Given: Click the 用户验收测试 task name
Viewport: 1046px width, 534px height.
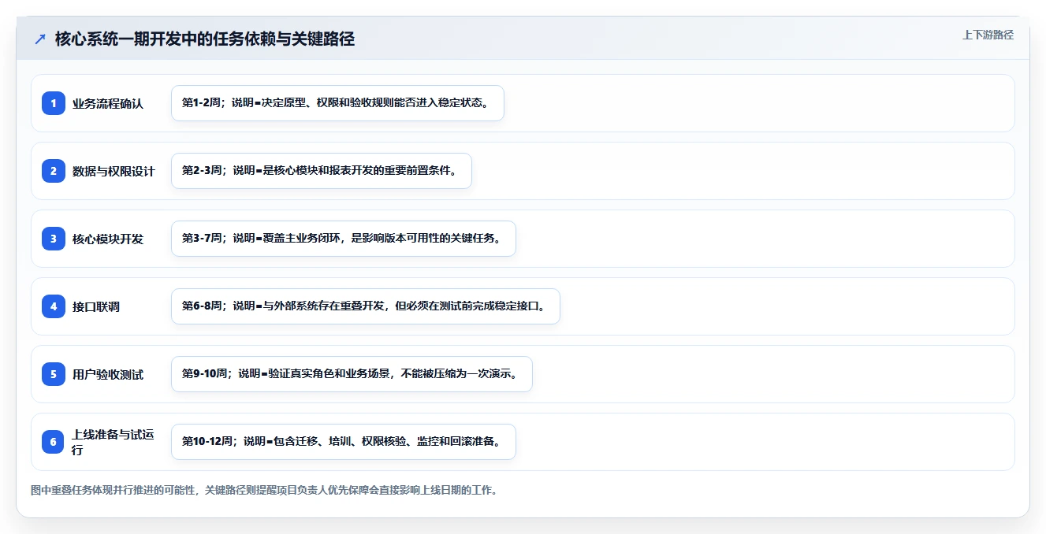Looking at the screenshot, I should tap(108, 374).
